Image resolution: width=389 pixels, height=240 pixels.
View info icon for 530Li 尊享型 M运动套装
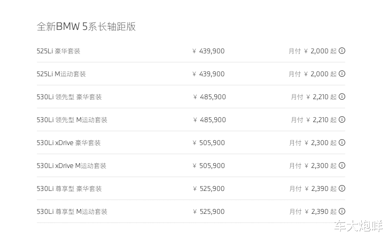click(342, 212)
